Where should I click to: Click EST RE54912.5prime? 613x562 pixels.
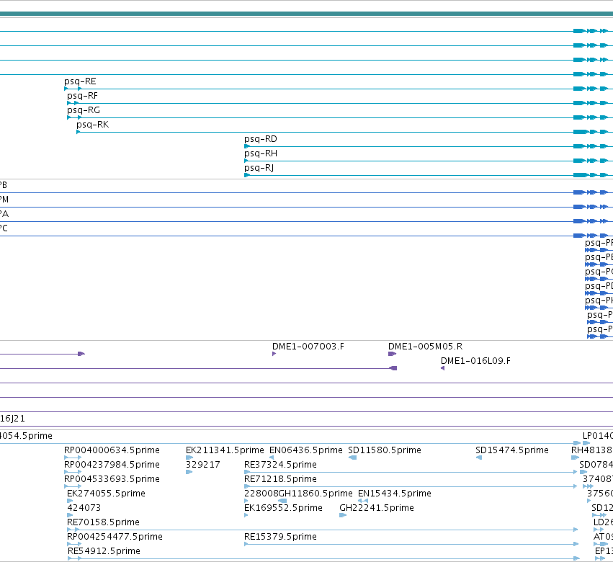(104, 551)
